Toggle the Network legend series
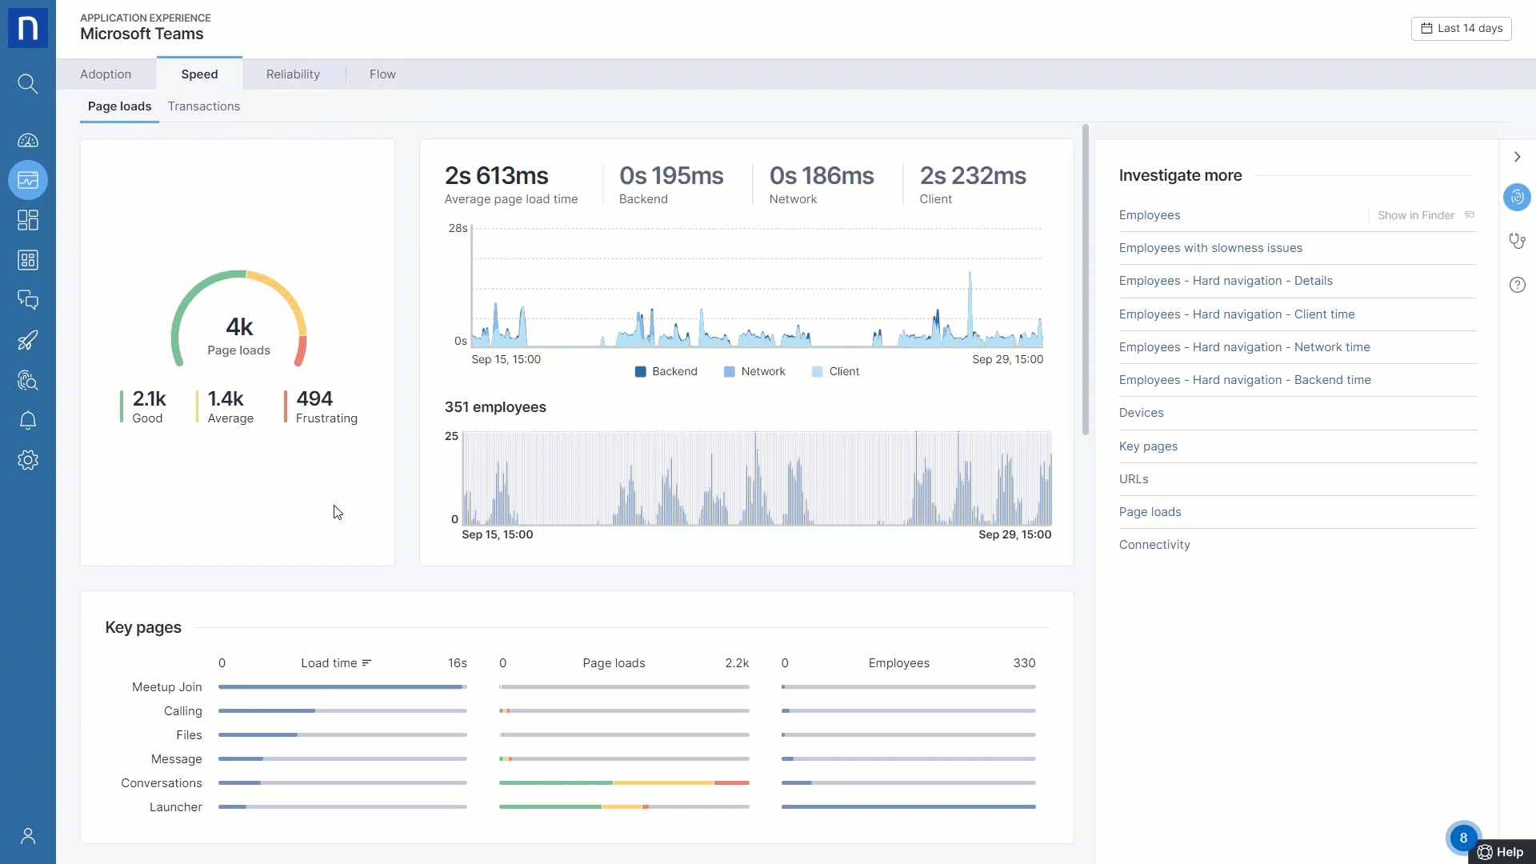Viewport: 1536px width, 864px height. [754, 372]
